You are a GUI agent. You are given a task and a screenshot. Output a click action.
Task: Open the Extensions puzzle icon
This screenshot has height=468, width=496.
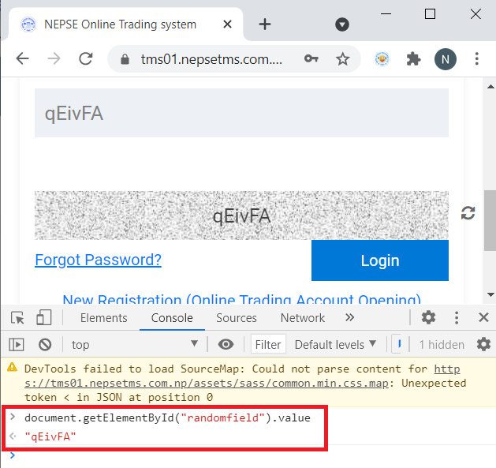pyautogui.click(x=413, y=59)
